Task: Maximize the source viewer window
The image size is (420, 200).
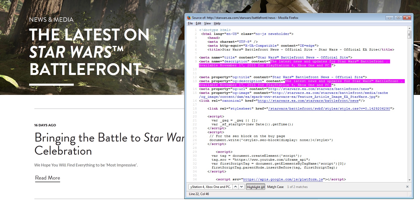Action: [398, 18]
